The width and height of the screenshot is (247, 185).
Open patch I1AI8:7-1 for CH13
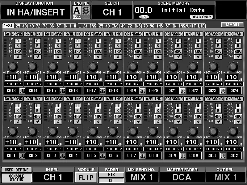coord(13,84)
